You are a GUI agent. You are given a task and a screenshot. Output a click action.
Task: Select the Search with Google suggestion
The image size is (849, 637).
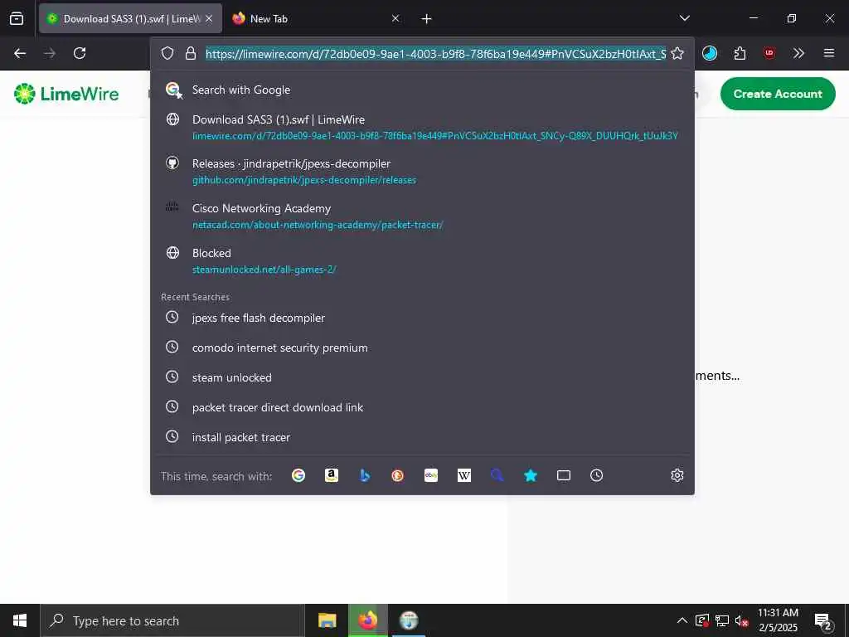[422, 90]
